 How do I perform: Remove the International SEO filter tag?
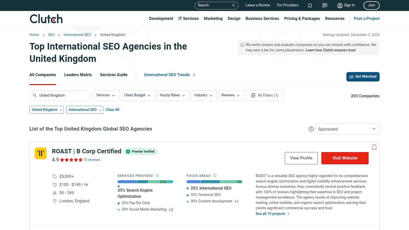[x=100, y=110]
